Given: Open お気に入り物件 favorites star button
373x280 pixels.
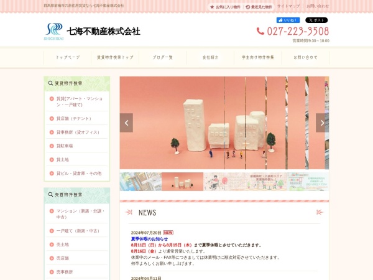Looking at the screenshot, I should [225, 7].
